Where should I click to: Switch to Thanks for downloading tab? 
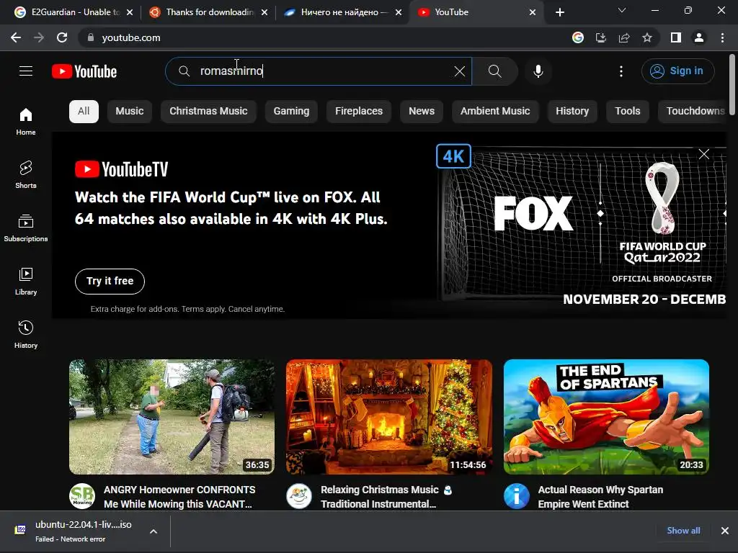click(207, 12)
